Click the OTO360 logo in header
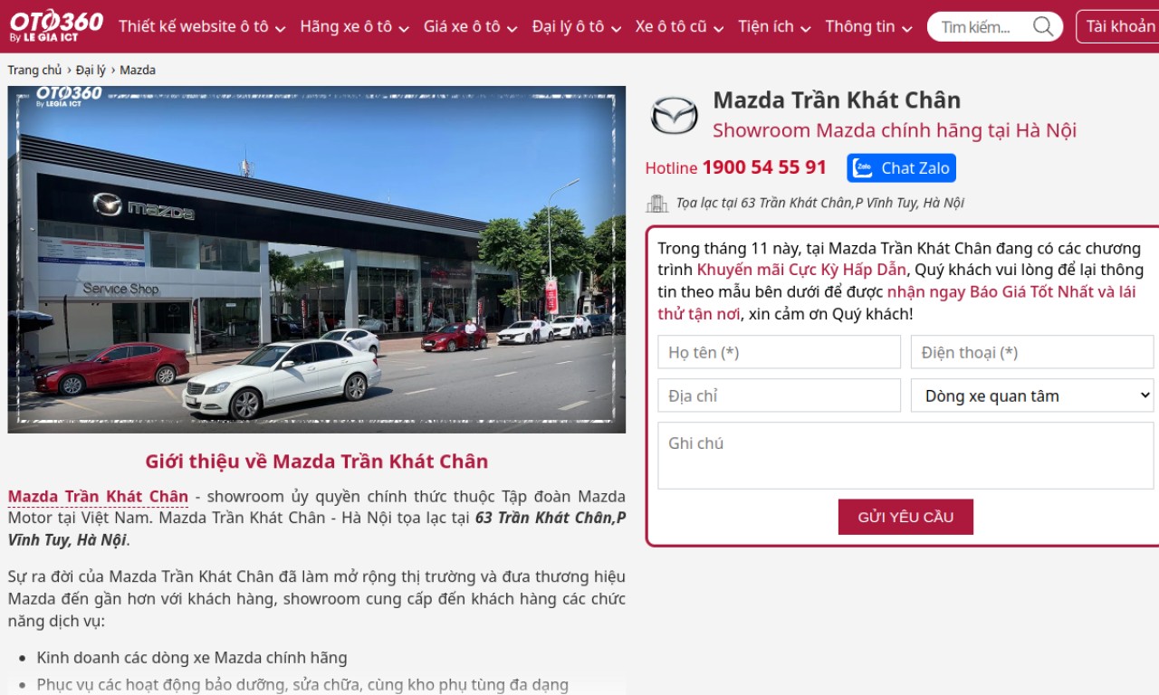The width and height of the screenshot is (1159, 695). click(56, 26)
